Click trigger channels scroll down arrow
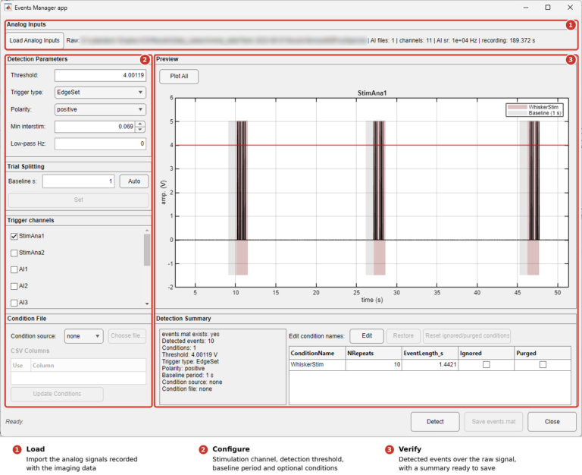This screenshot has height=475, width=582. (x=147, y=304)
